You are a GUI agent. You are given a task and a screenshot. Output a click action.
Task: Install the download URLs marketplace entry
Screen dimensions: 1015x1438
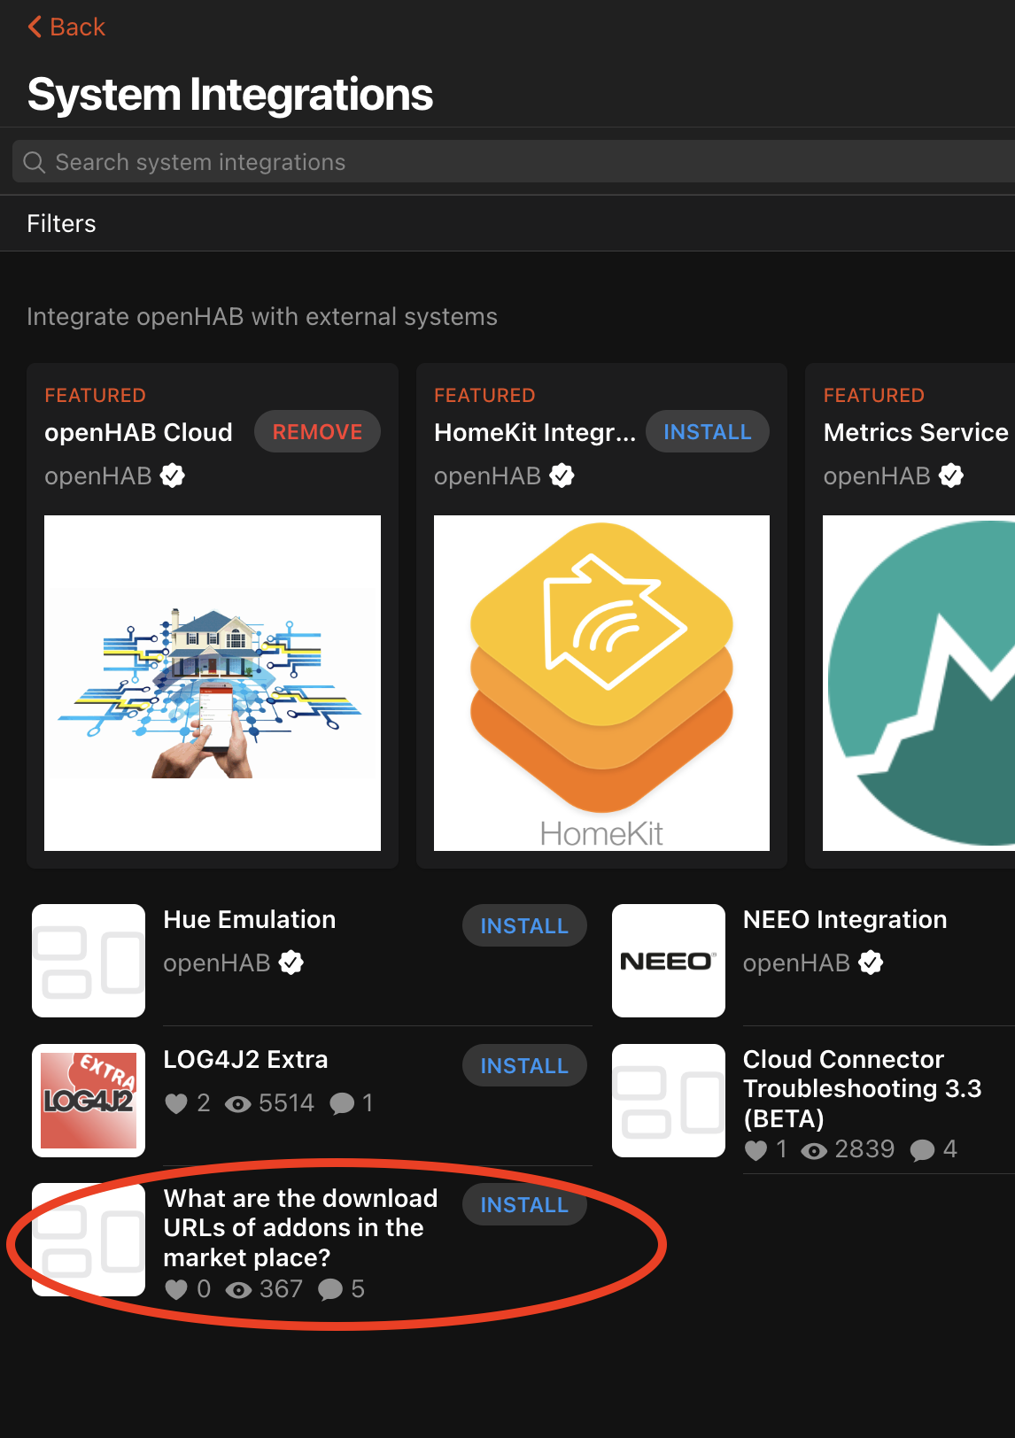[524, 1205]
